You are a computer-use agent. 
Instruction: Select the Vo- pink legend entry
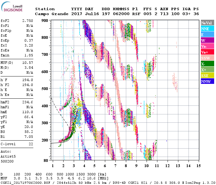pos(207,46)
